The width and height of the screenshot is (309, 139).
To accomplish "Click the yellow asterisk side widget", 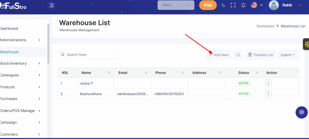I will coord(306,45).
